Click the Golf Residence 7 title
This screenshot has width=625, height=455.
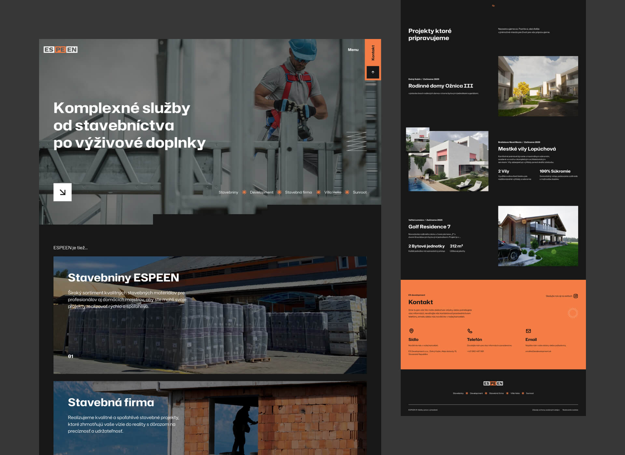[429, 227]
